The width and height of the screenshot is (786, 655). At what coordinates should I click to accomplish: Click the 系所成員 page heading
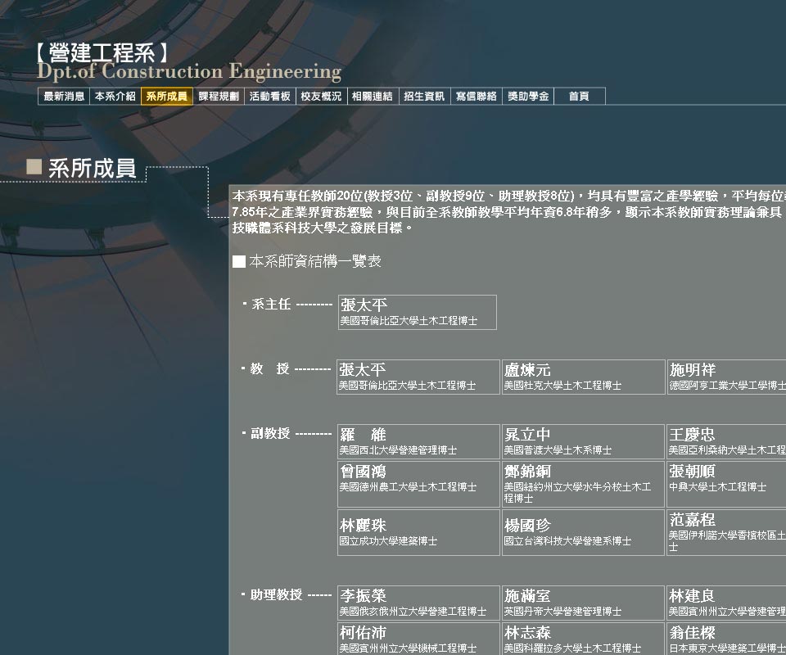(93, 168)
